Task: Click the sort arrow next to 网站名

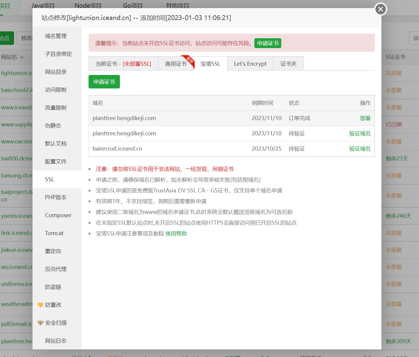Action: click(x=22, y=57)
